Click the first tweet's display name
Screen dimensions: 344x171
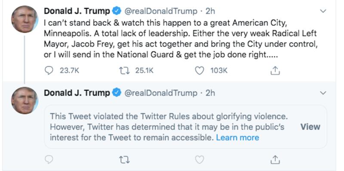coord(77,11)
